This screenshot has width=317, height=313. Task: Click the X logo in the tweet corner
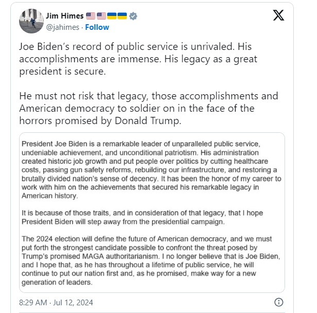pos(278,15)
